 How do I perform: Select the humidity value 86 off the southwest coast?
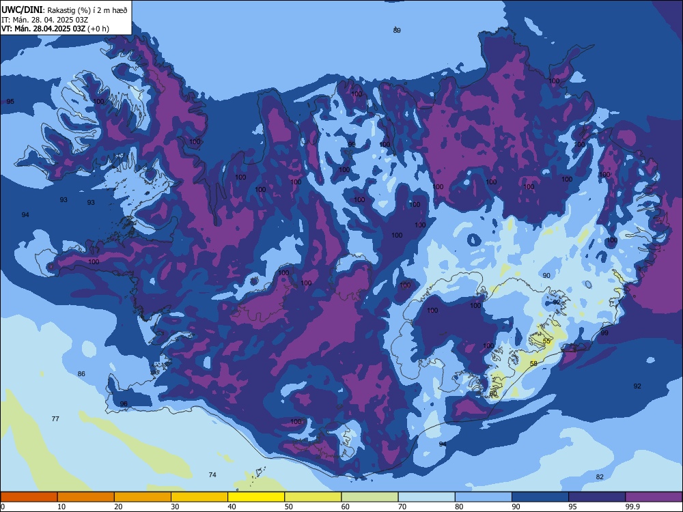81,373
